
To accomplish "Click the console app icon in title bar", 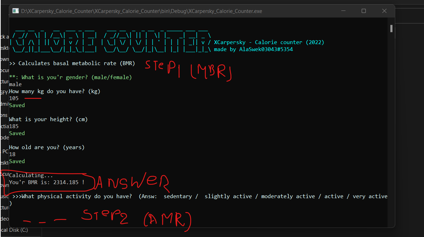I will pos(15,11).
